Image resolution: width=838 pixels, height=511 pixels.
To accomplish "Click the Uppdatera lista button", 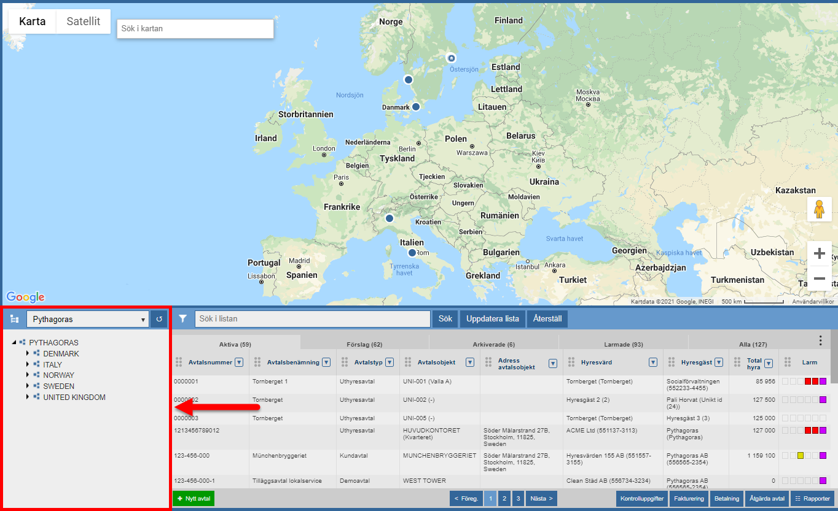I will [491, 319].
